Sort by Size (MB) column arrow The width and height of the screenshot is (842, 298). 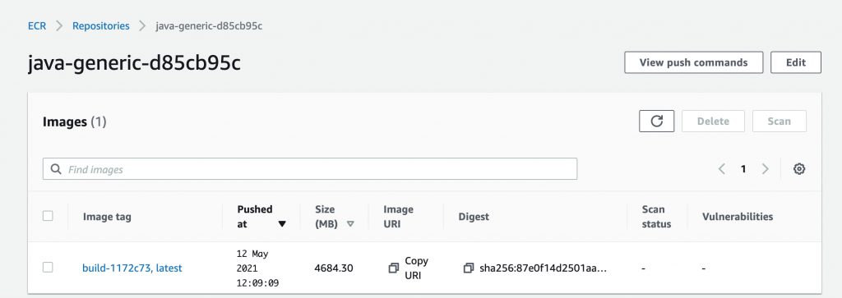350,225
